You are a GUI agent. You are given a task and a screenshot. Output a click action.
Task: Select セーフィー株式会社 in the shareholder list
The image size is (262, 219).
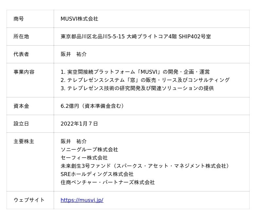pos(84,158)
